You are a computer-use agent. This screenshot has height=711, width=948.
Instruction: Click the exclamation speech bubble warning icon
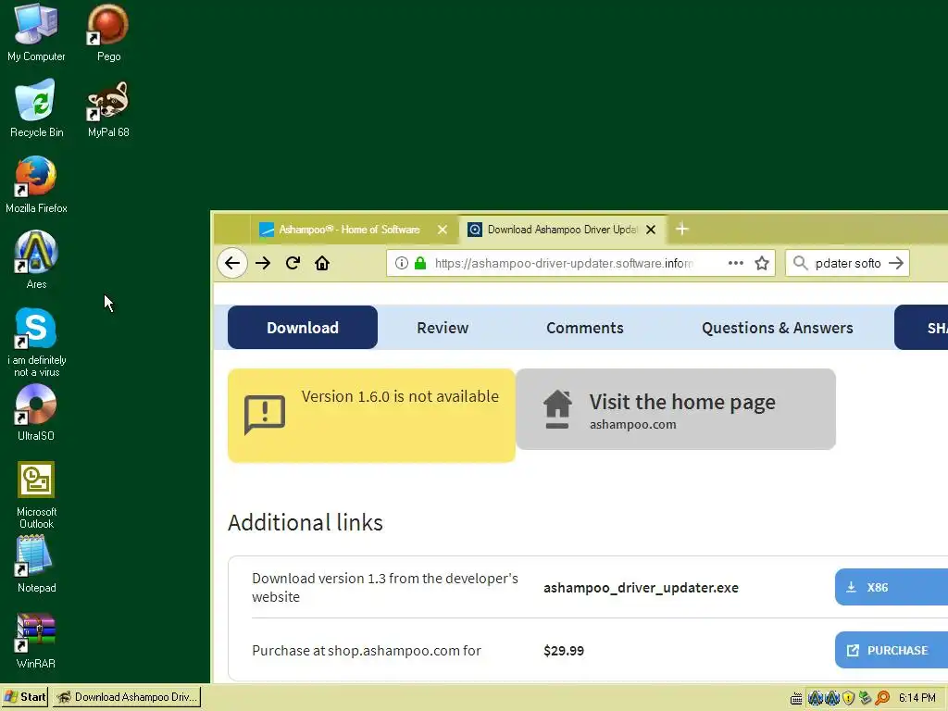pyautogui.click(x=264, y=415)
